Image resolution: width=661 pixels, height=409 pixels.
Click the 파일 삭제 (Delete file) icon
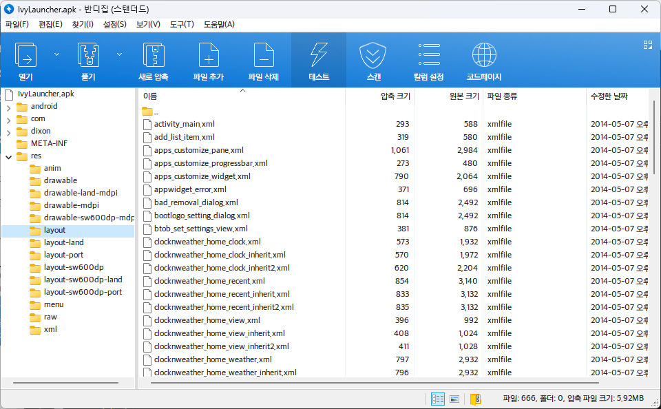(x=264, y=55)
